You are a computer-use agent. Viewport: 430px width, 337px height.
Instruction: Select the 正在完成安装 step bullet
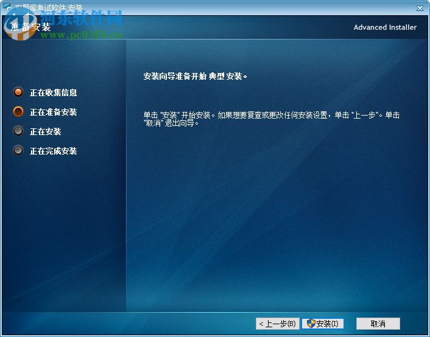18,150
